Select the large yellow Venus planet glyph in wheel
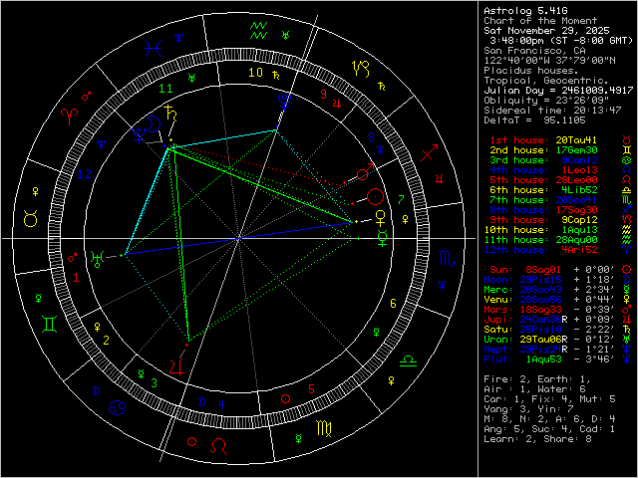 381,218
